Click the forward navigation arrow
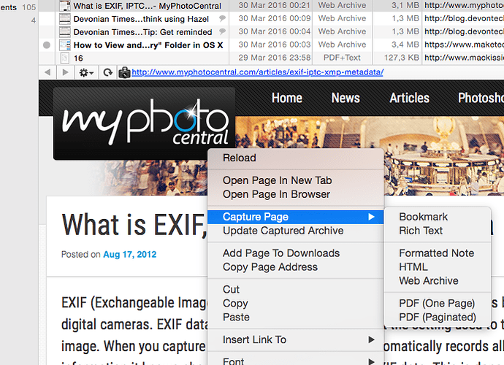504x365 pixels. (66, 72)
